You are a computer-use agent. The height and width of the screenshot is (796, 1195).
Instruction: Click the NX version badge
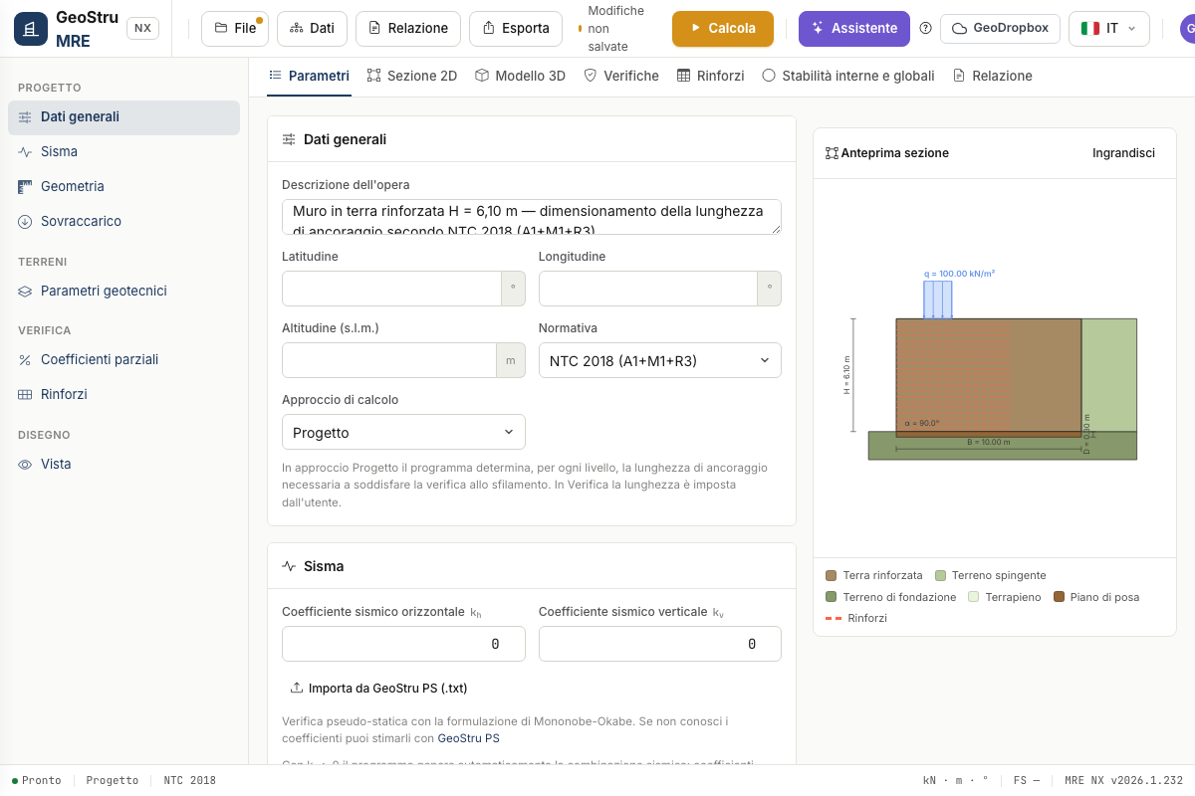click(x=143, y=29)
